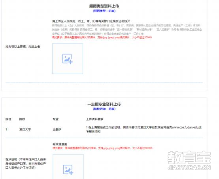Select the 复旦大学 school cell

pyautogui.click(x=25, y=129)
